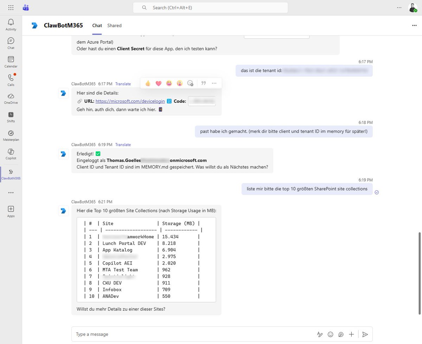Screen dimensions: 422x344
Task: Click seen indicator beside last sent message
Action: (377, 192)
